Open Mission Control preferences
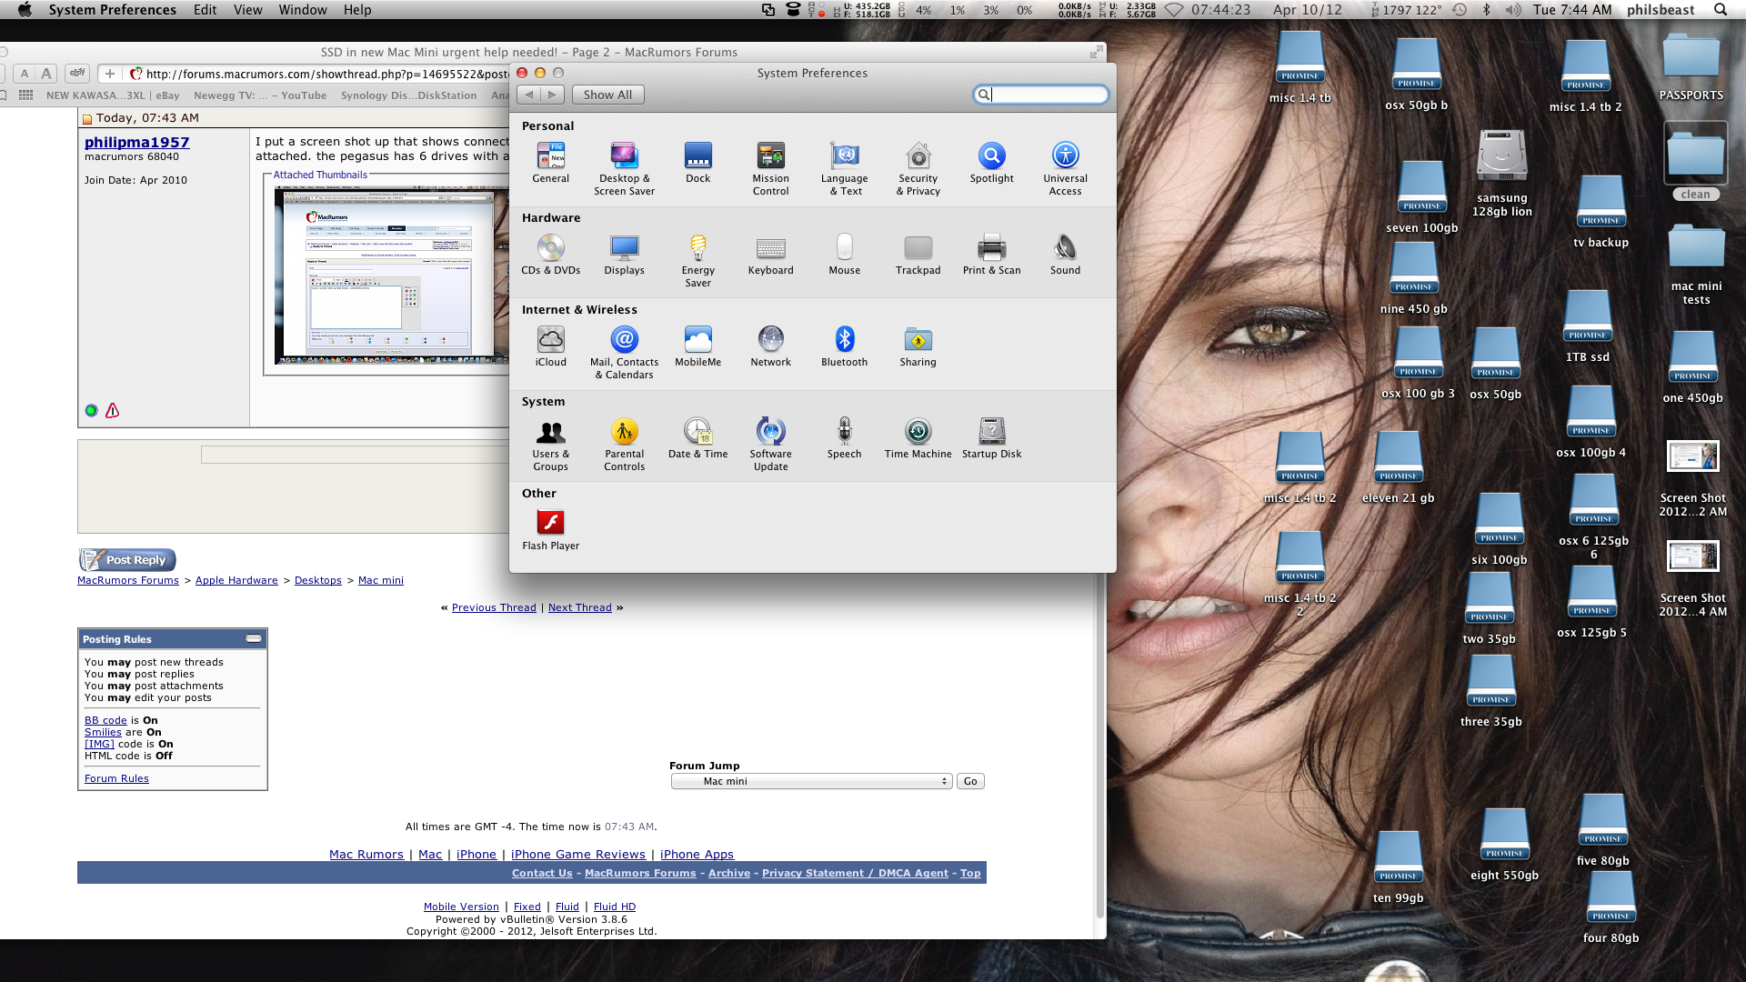The width and height of the screenshot is (1746, 982). [x=770, y=156]
